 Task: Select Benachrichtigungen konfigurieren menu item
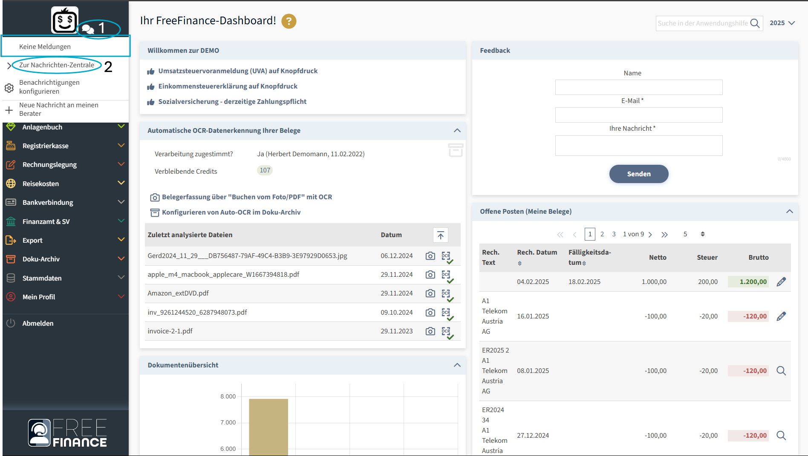(49, 87)
